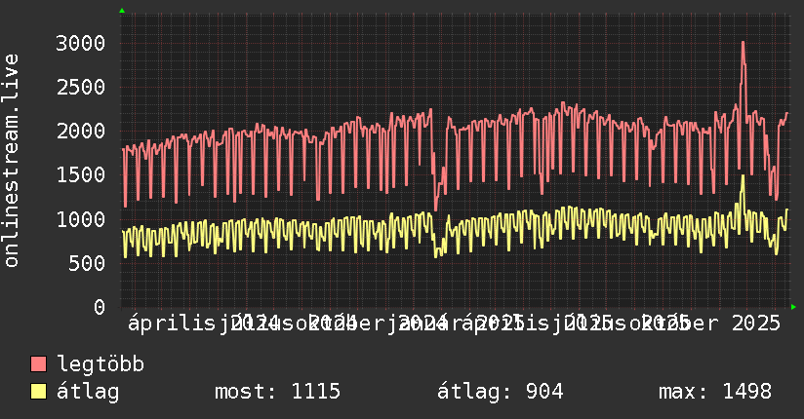Click the onlinestream.live vertical axis title
The height and width of the screenshot is (419, 804).
12,161
